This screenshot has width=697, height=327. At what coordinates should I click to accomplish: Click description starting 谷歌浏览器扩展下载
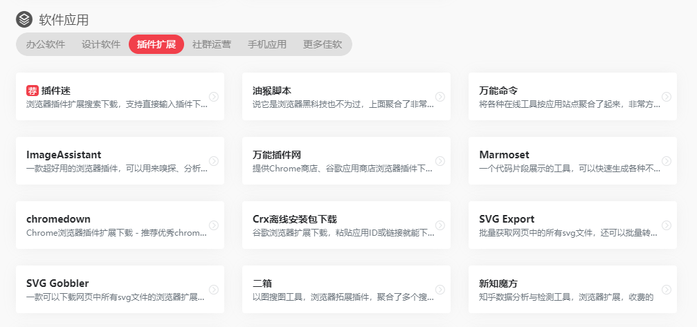(x=343, y=233)
